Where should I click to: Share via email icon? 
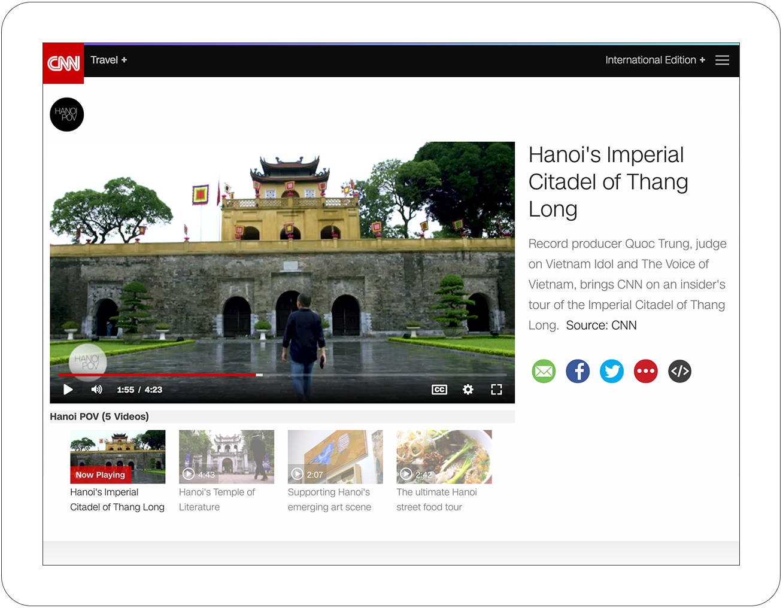[544, 371]
